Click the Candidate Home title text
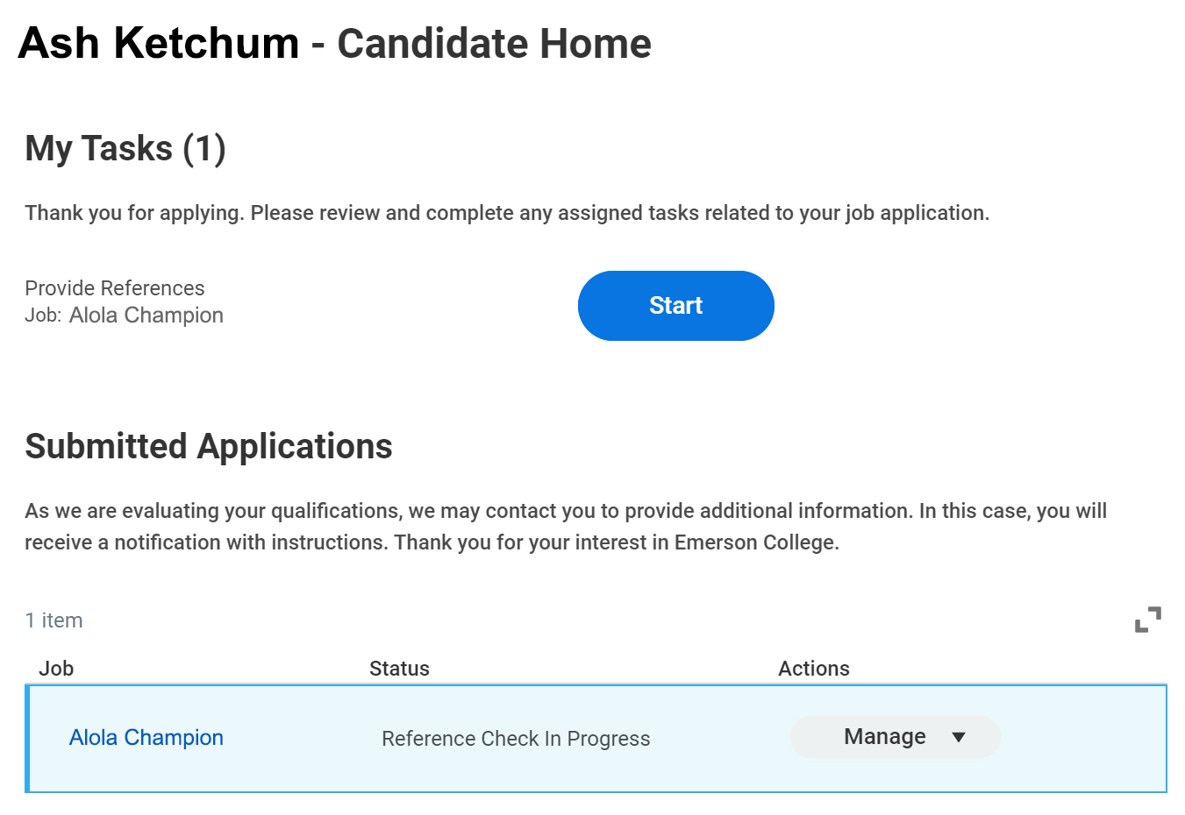The width and height of the screenshot is (1185, 815). [494, 43]
